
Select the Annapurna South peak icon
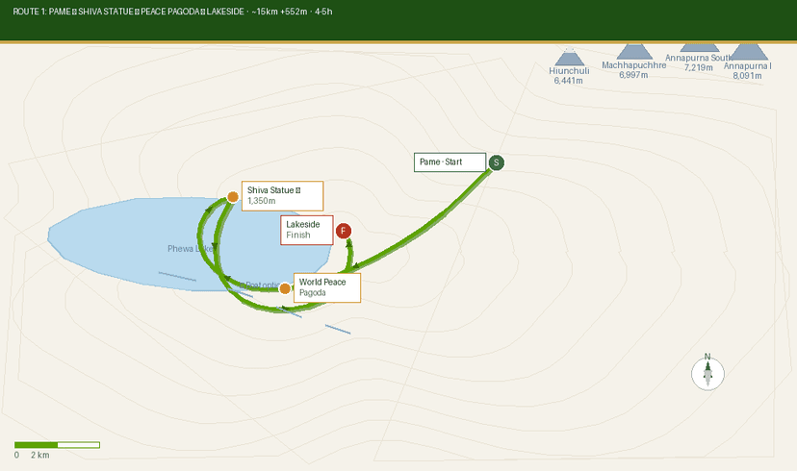[x=699, y=46]
